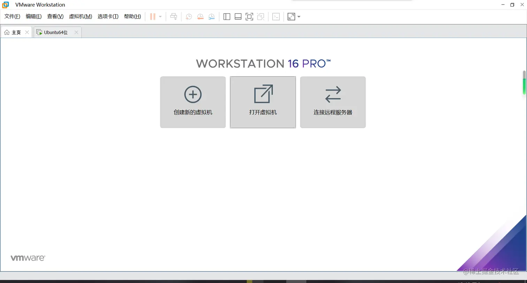Open the console view terminal icon
The height and width of the screenshot is (283, 527).
(276, 16)
